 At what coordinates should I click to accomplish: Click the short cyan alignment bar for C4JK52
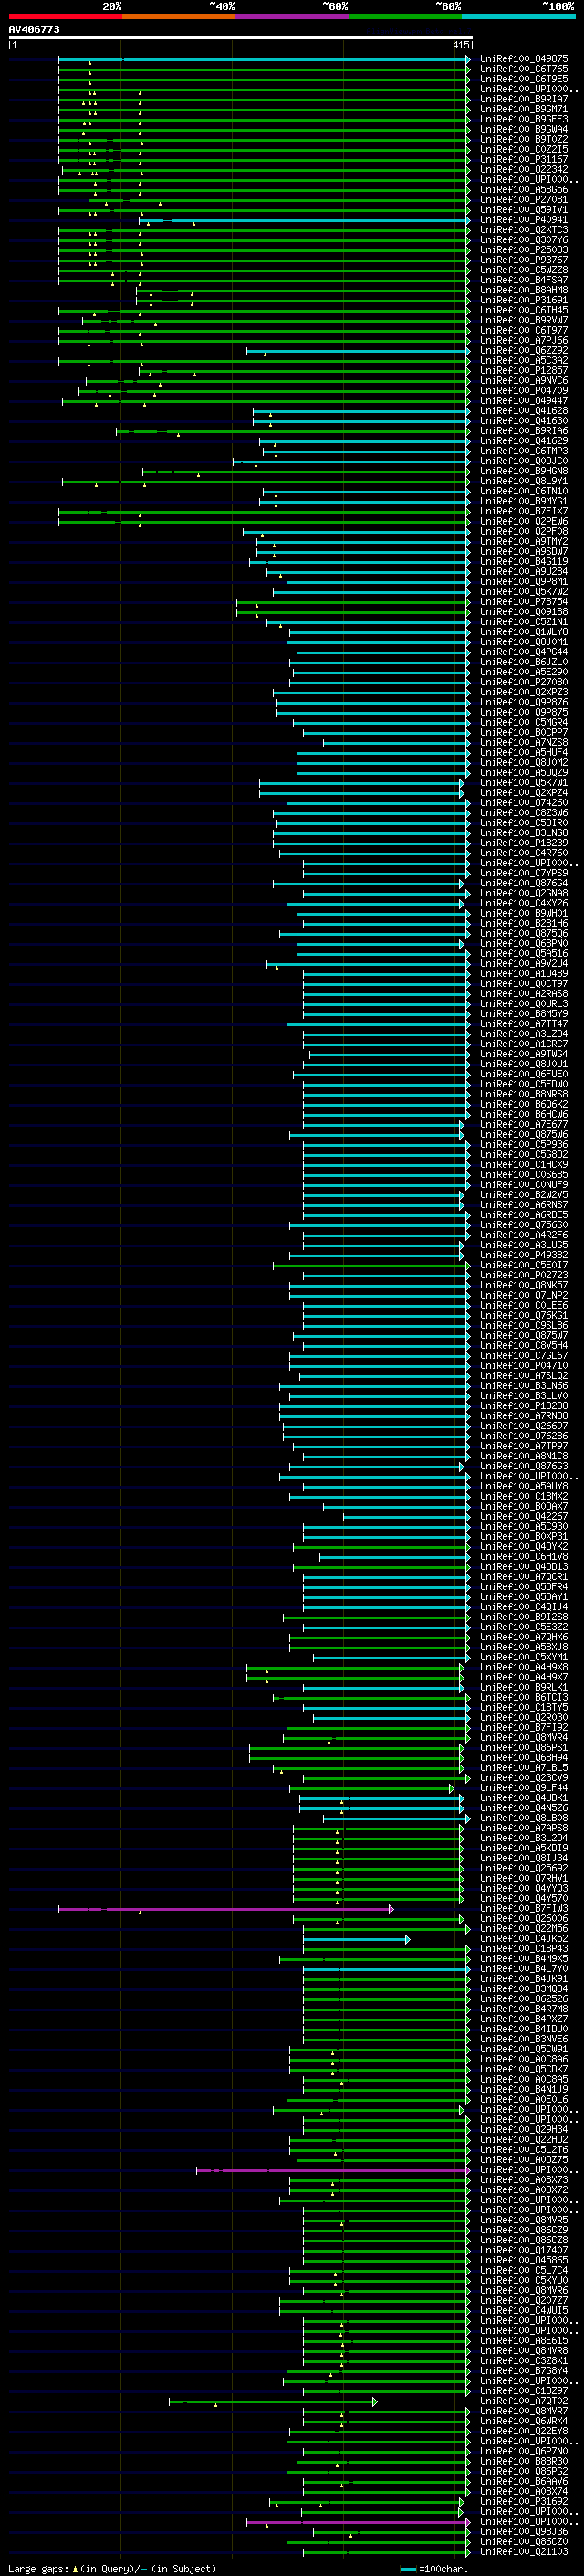(357, 1939)
